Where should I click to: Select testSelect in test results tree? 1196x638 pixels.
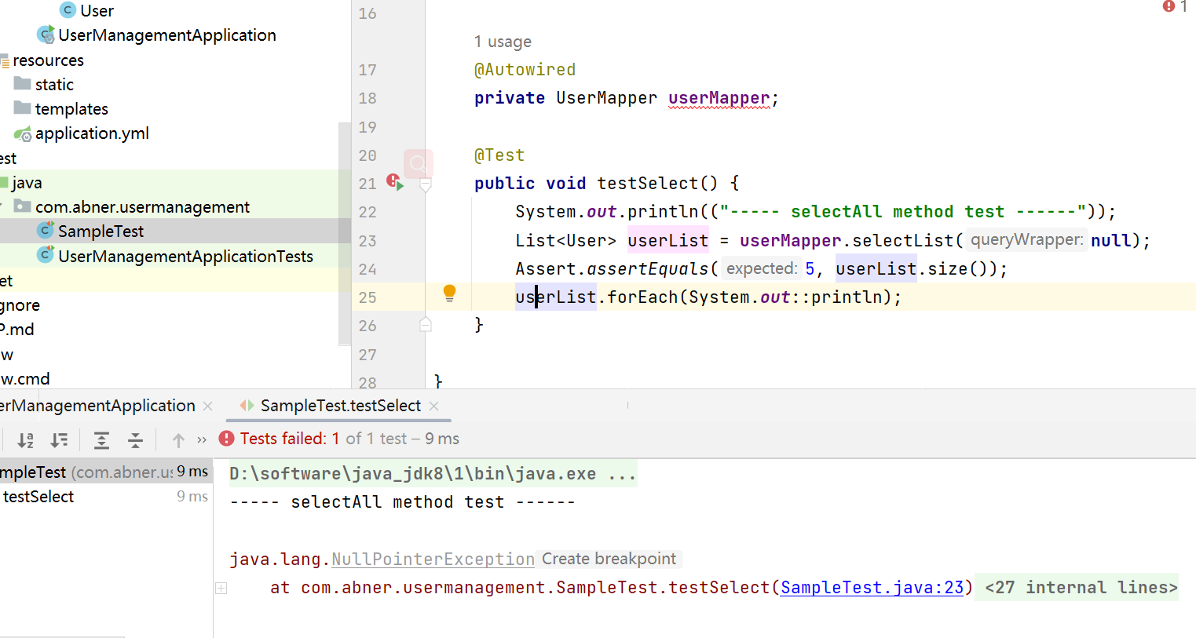tap(38, 497)
